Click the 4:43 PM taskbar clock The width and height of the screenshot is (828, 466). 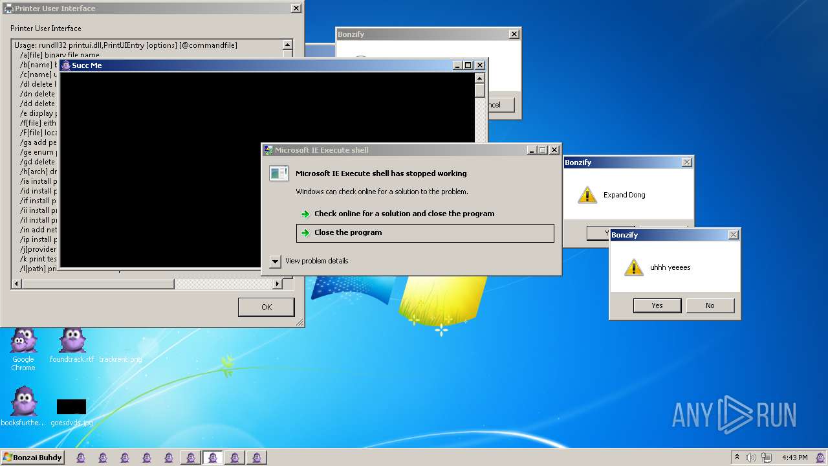click(x=794, y=458)
